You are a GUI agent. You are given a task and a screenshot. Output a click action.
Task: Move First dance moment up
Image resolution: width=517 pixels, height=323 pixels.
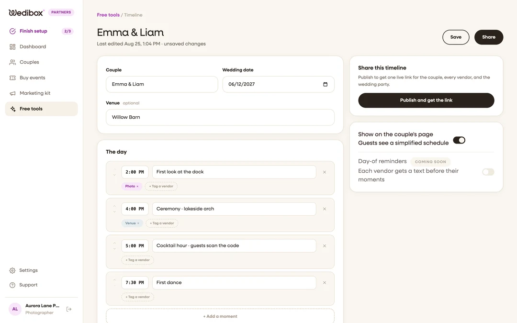pyautogui.click(x=114, y=280)
